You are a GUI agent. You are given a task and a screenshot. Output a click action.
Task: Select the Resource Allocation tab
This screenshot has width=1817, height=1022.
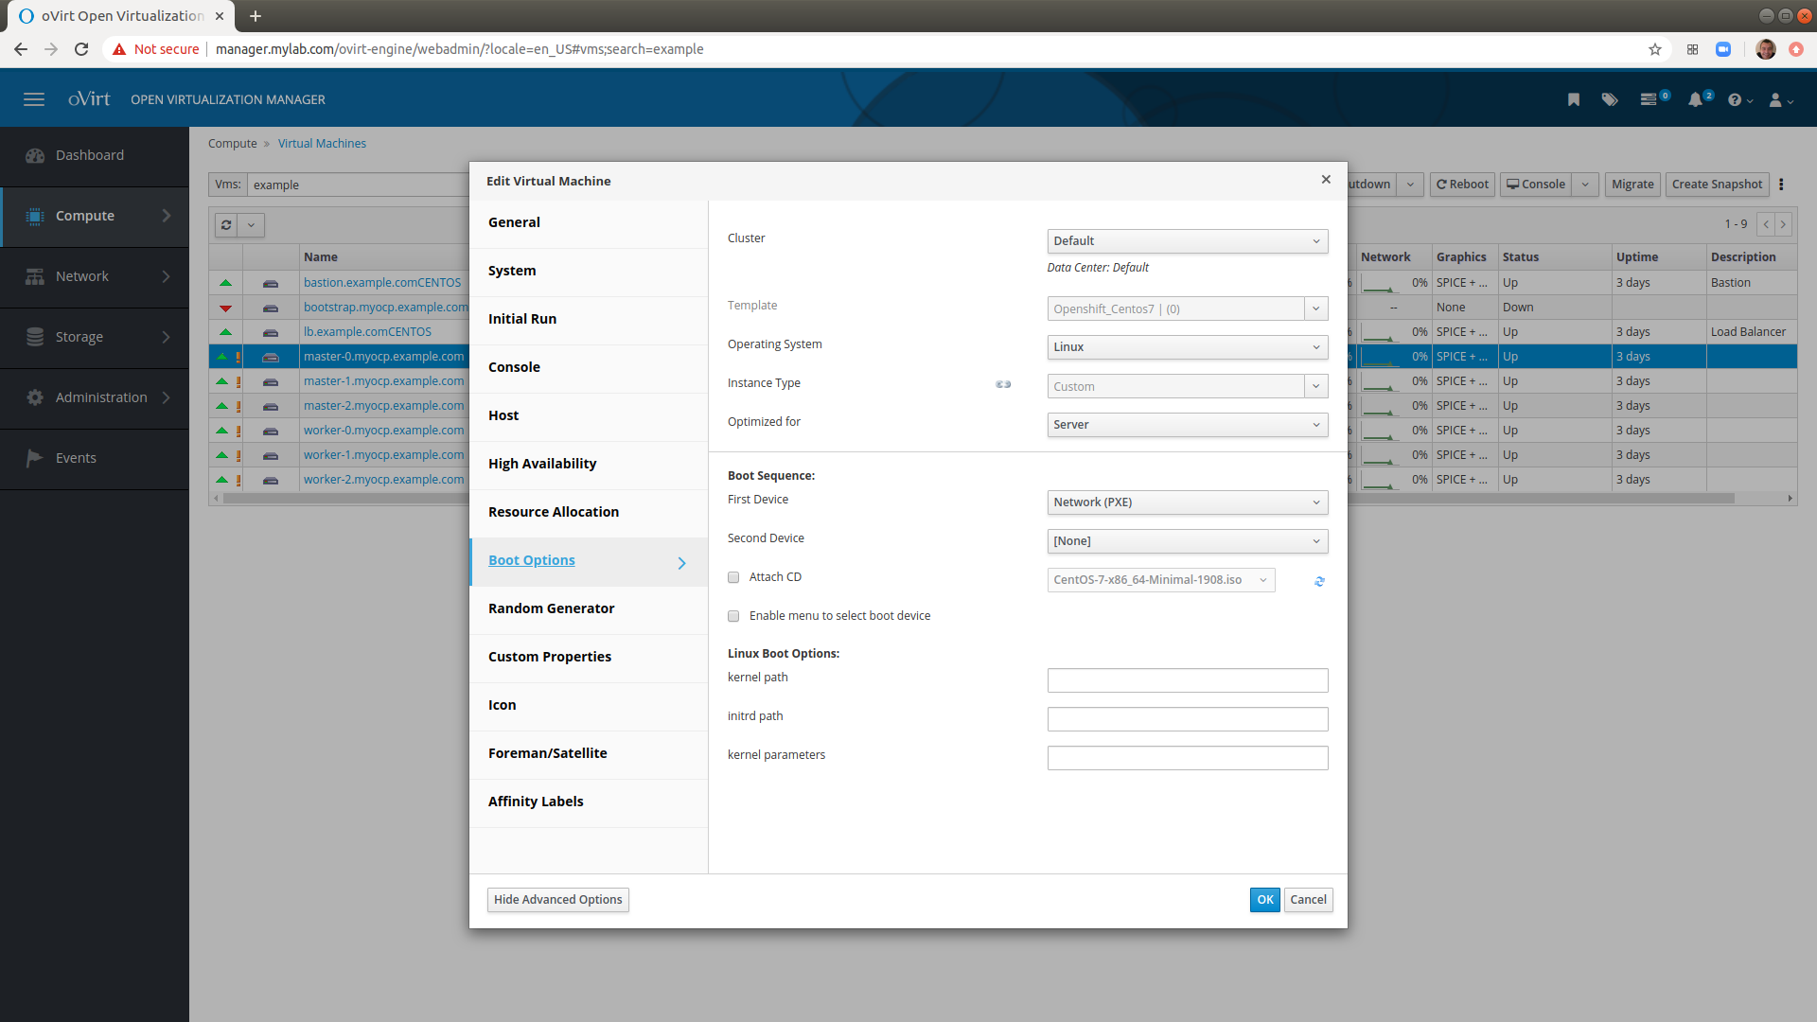[589, 513]
